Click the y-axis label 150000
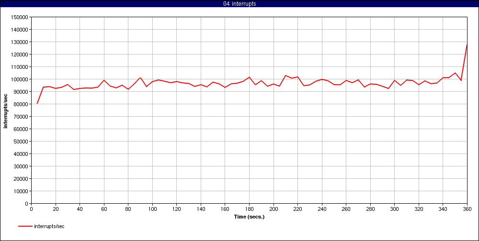The width and height of the screenshot is (479, 241). 19,17
